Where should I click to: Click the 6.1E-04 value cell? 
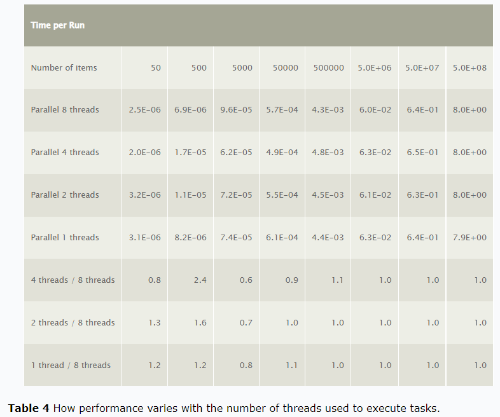coord(282,238)
